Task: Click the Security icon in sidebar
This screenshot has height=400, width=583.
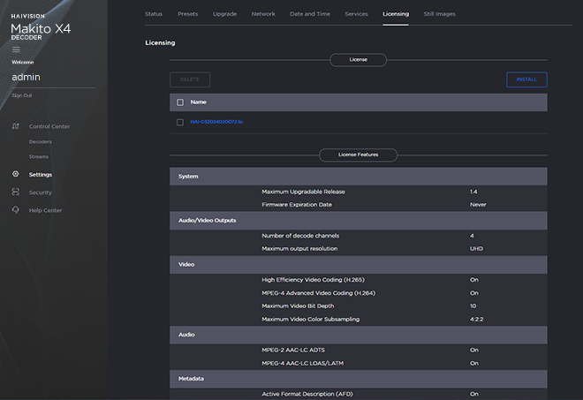Action: point(16,192)
